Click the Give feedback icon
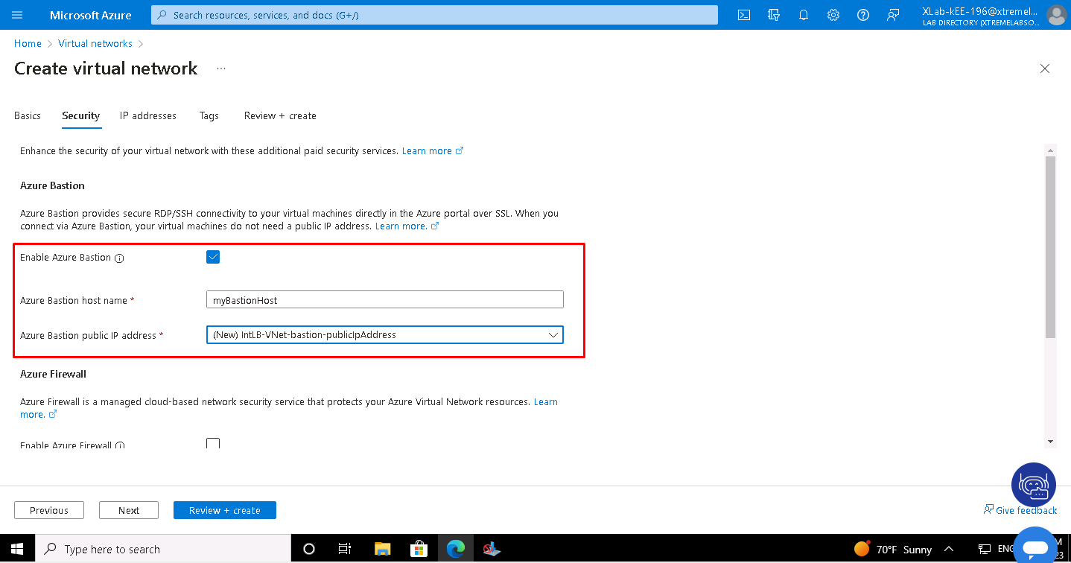Screen dimensions: 1071x563 [x=989, y=510]
